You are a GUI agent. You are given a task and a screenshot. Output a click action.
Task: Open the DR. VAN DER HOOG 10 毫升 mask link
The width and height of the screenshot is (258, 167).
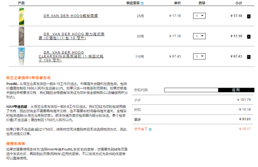coord(71,36)
